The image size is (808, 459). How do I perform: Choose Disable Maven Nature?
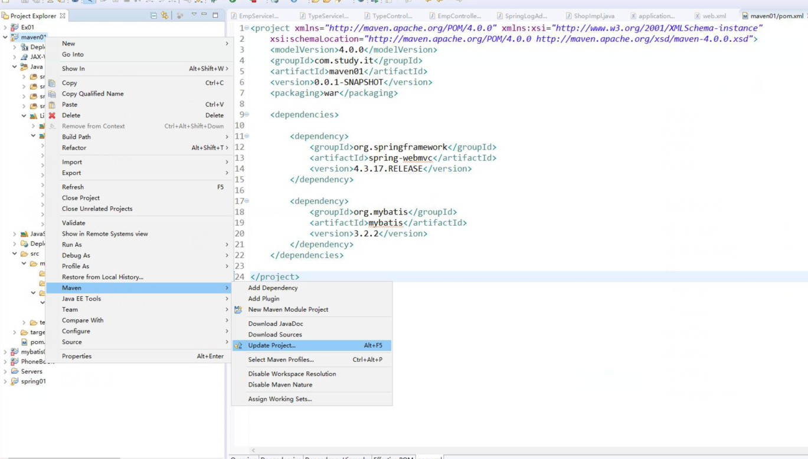pos(312,385)
